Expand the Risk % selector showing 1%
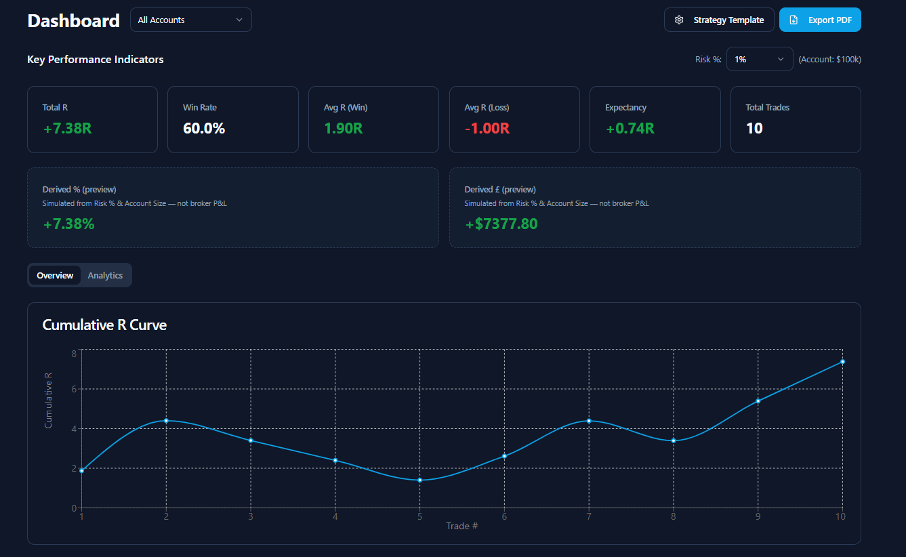 (x=760, y=59)
